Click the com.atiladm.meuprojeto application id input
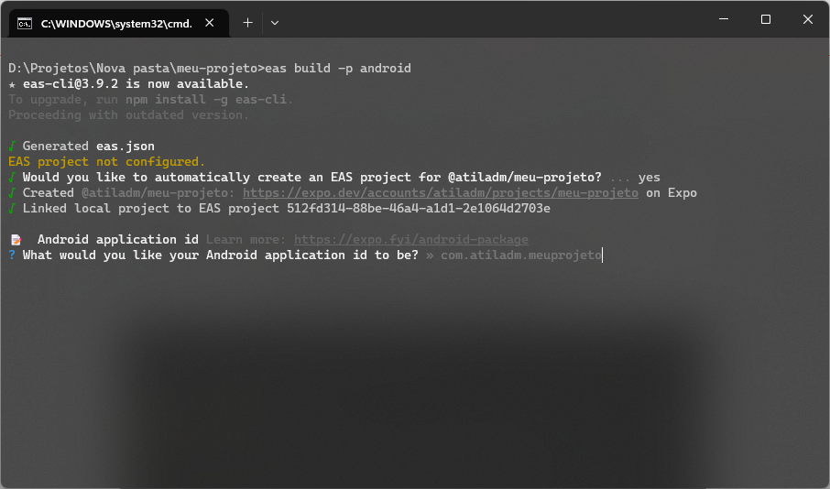This screenshot has width=830, height=489. click(x=521, y=255)
